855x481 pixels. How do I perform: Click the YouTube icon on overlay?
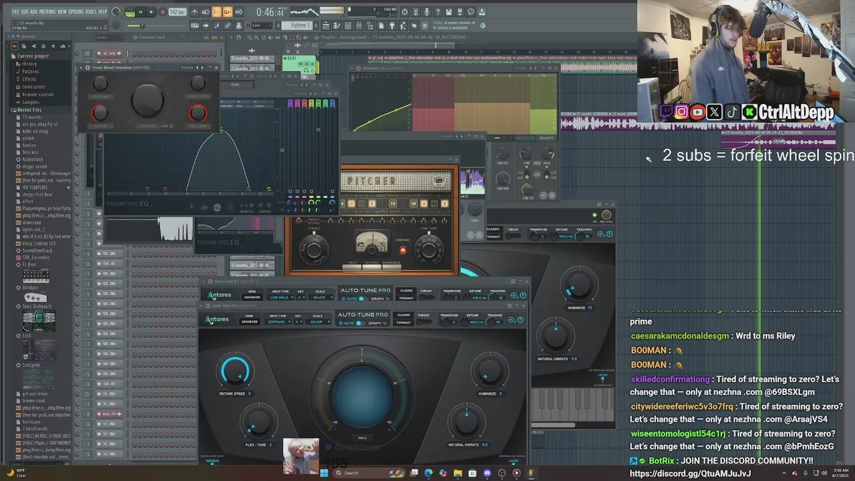pos(697,112)
